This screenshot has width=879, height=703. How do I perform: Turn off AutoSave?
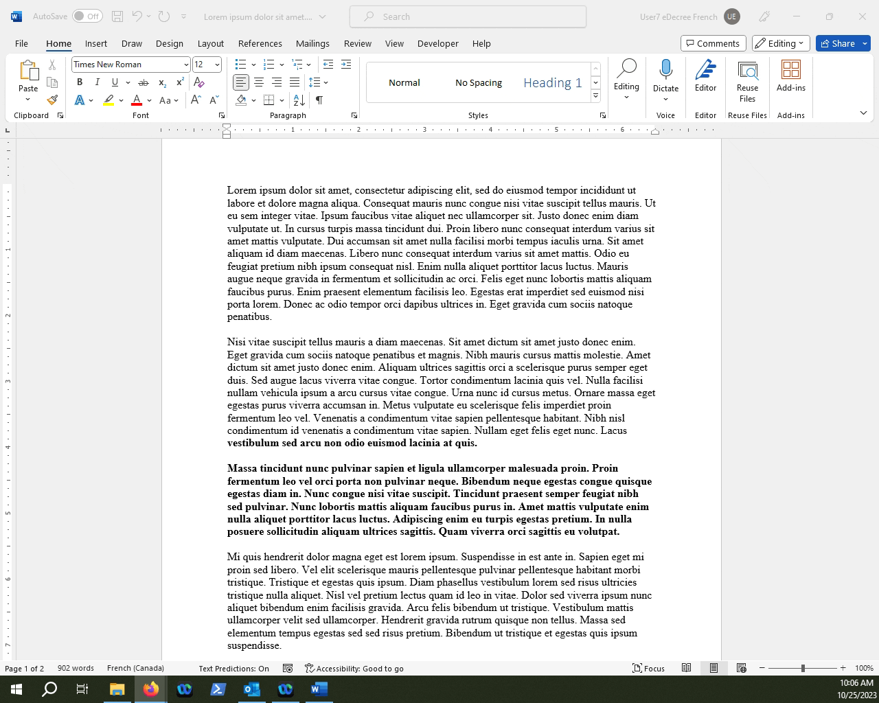pos(87,15)
